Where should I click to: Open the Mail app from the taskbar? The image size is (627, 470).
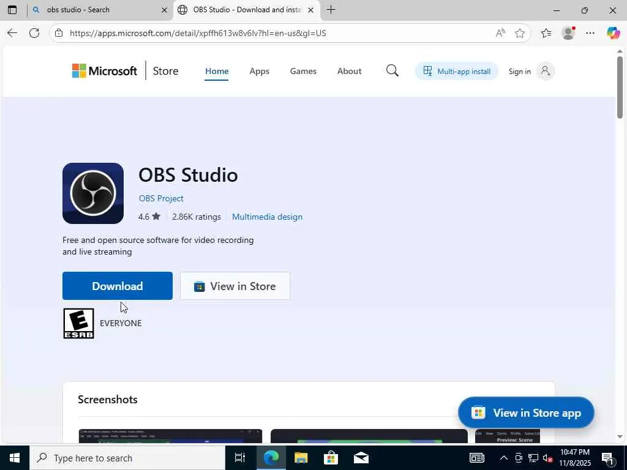[x=361, y=458]
